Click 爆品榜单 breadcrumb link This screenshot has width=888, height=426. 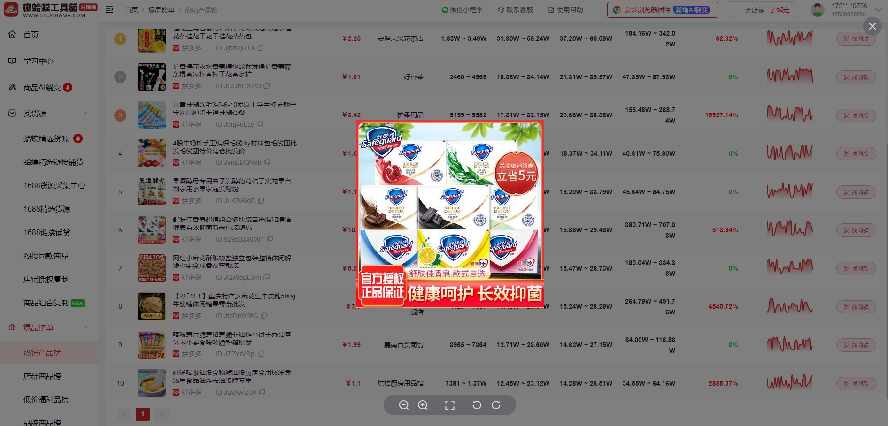tap(161, 10)
